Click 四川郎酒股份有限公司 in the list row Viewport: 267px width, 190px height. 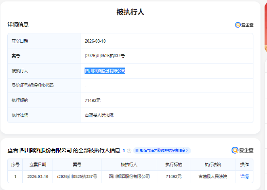pyautogui.click(x=129, y=176)
